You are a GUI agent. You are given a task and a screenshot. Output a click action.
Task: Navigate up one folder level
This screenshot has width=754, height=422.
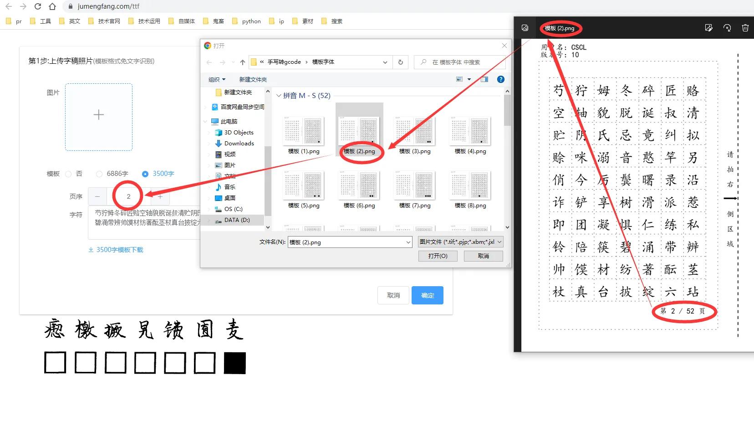pos(242,62)
